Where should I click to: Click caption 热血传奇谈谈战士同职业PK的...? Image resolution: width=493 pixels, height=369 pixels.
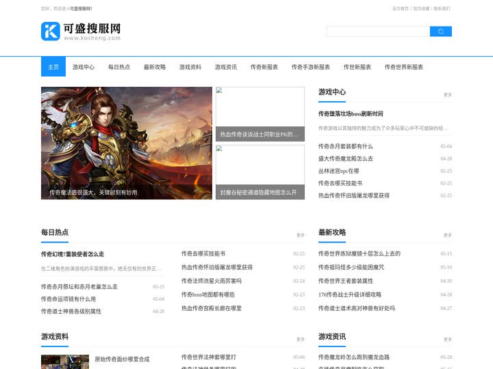click(x=259, y=135)
